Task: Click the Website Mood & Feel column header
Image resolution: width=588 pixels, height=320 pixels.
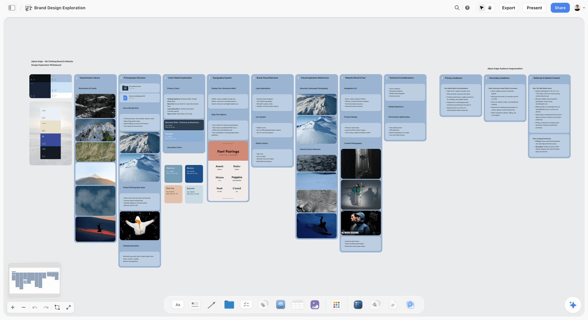Action: [355, 78]
